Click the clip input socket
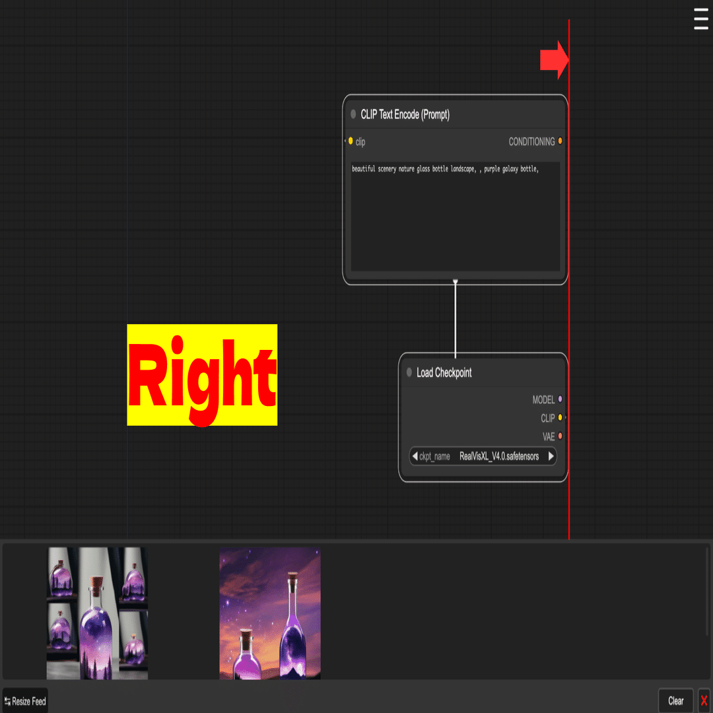This screenshot has width=713, height=713. (351, 141)
